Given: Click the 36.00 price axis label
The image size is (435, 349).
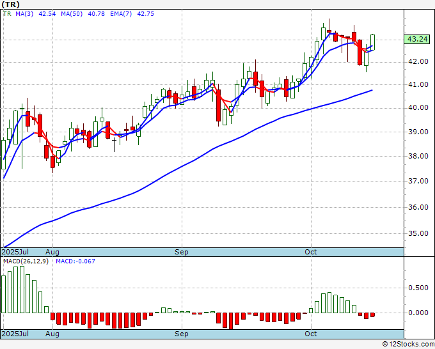Looking at the screenshot, I should 418,207.
